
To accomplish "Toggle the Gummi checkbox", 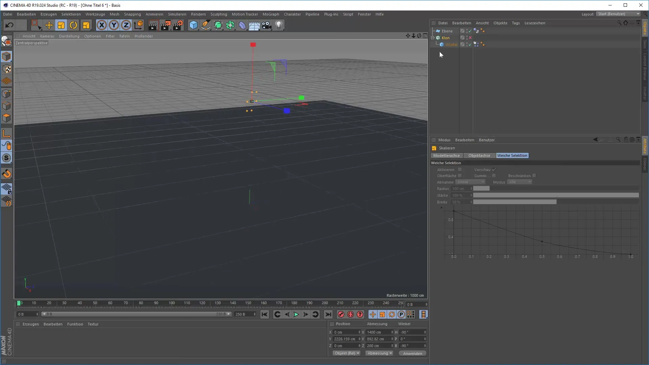I will 494,176.
